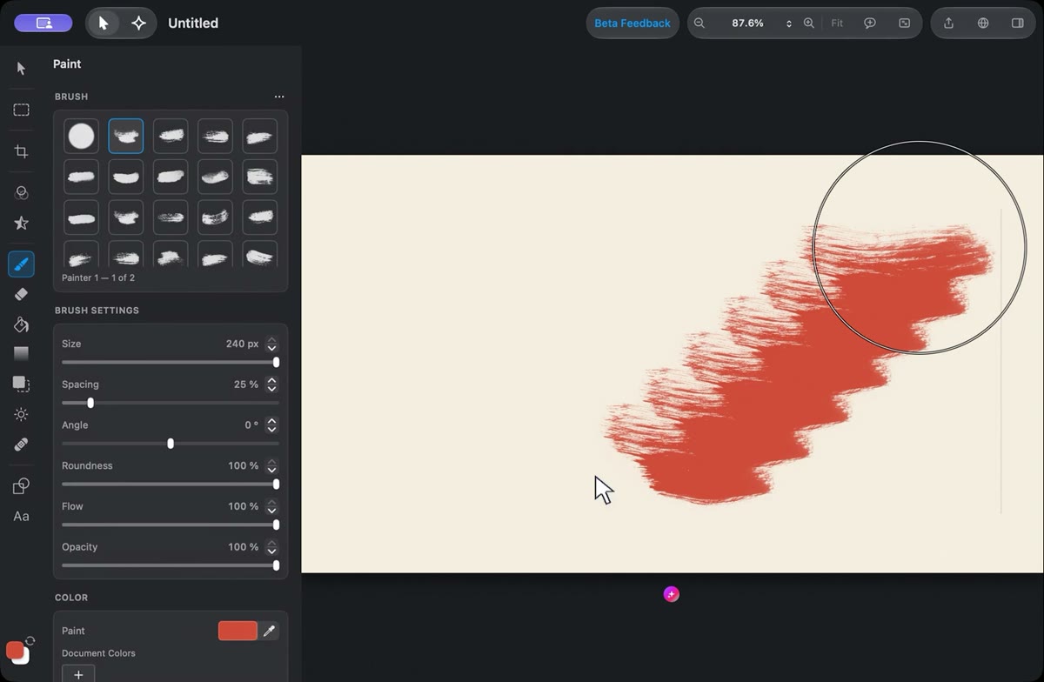The height and width of the screenshot is (682, 1044).
Task: Click the Fit zoom button
Action: (x=837, y=23)
